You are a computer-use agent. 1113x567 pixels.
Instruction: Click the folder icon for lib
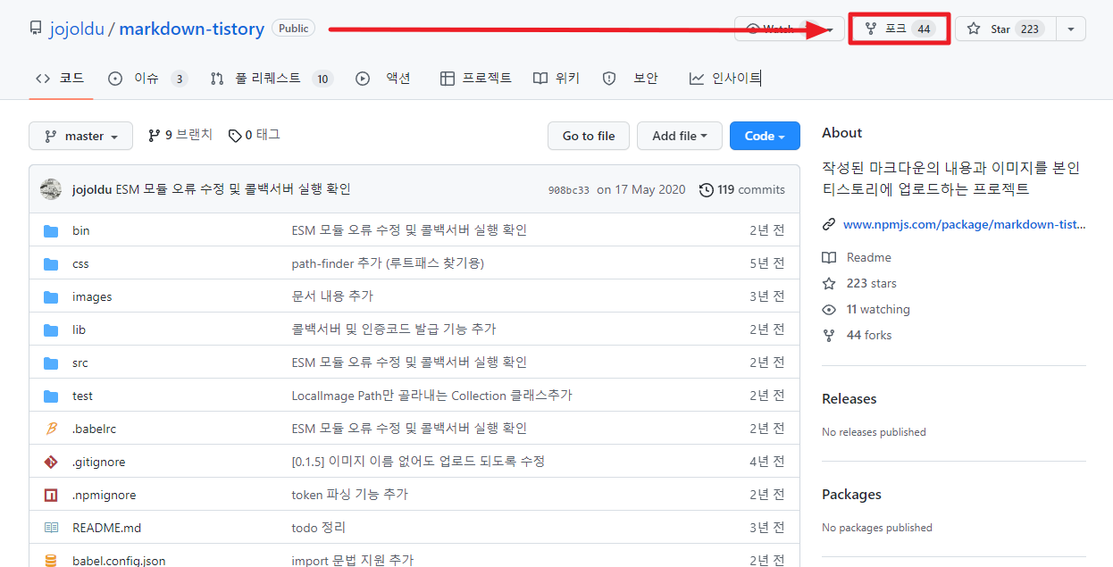[x=51, y=329]
